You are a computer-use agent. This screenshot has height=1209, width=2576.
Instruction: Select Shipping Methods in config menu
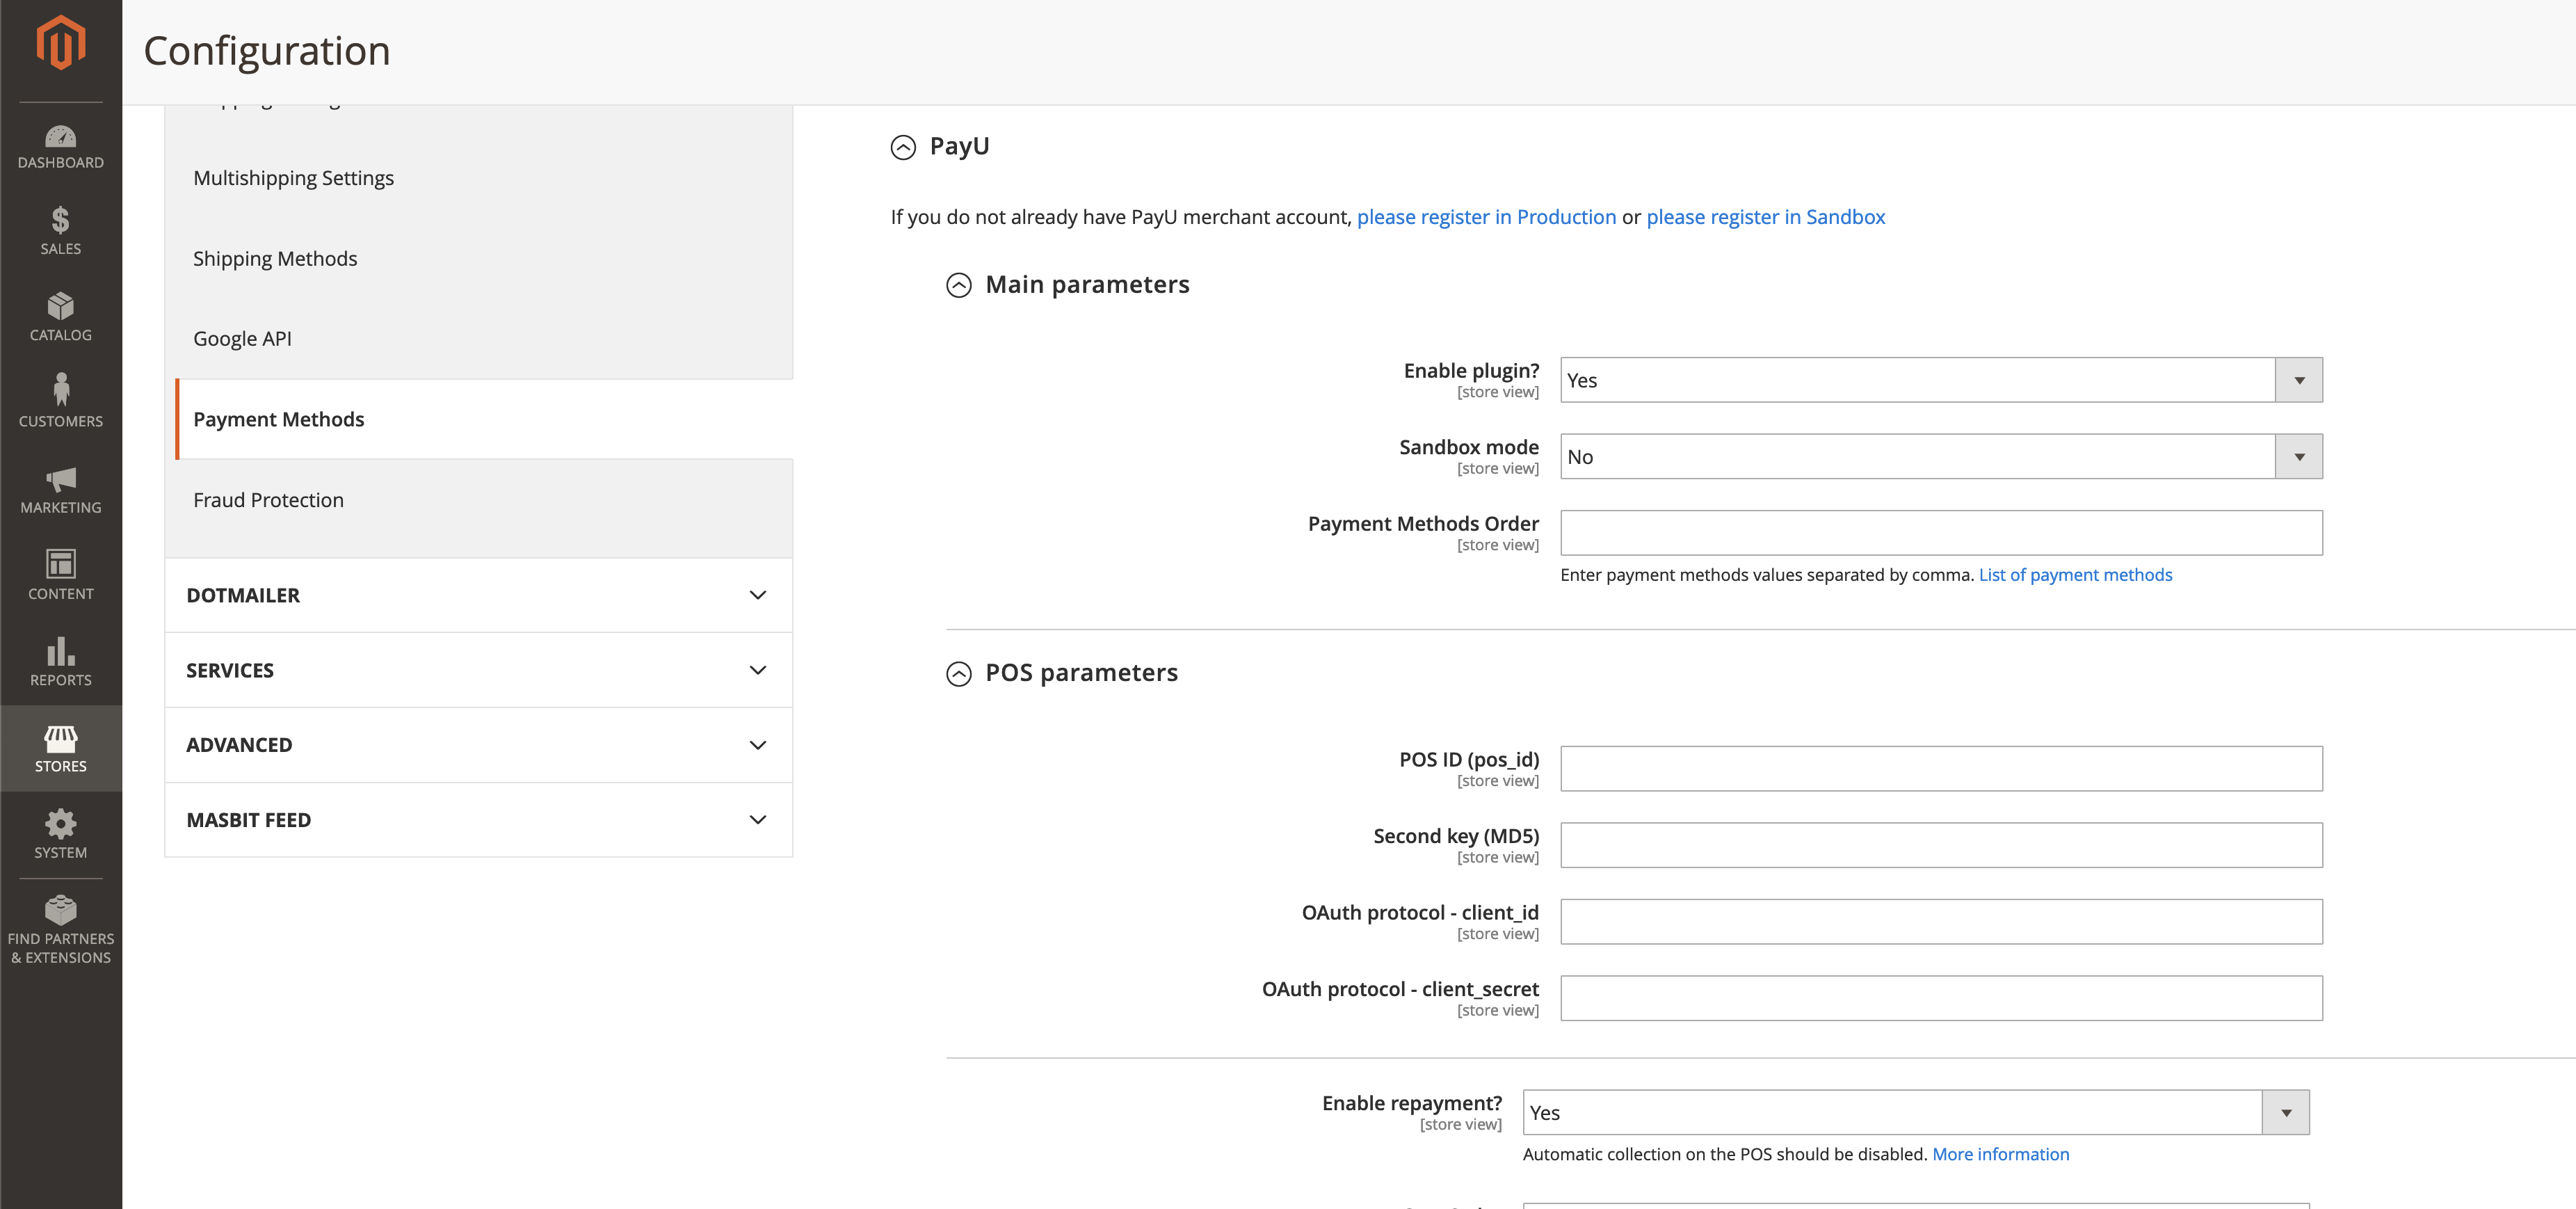point(275,259)
